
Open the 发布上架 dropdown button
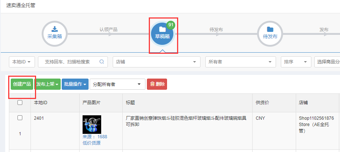[48, 84]
